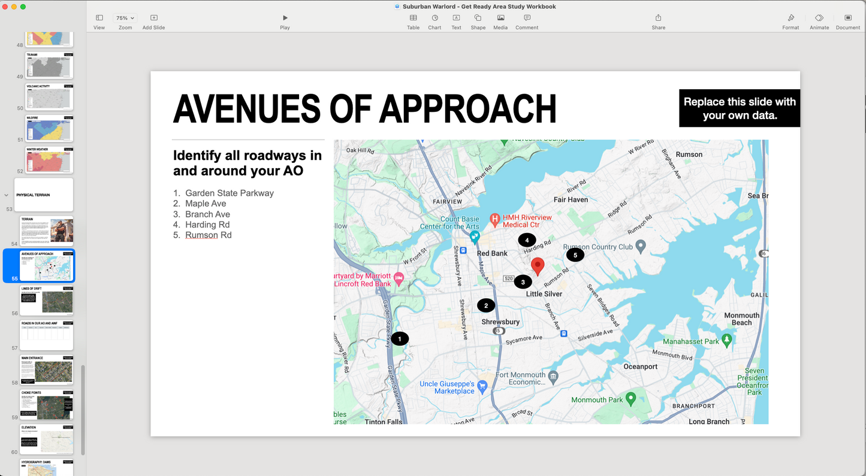This screenshot has width=866, height=476.
Task: Select the Roads in our AO thumbnail
Action: [47, 335]
